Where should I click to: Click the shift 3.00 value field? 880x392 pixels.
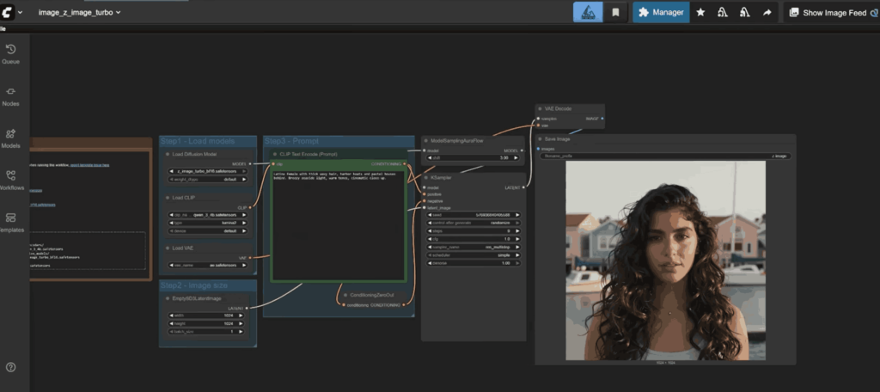click(474, 158)
